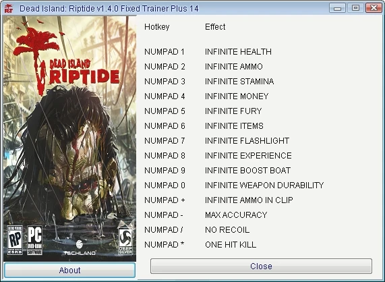
Task: Select the NUMPAD 8 hotkey label
Action: pos(165,155)
